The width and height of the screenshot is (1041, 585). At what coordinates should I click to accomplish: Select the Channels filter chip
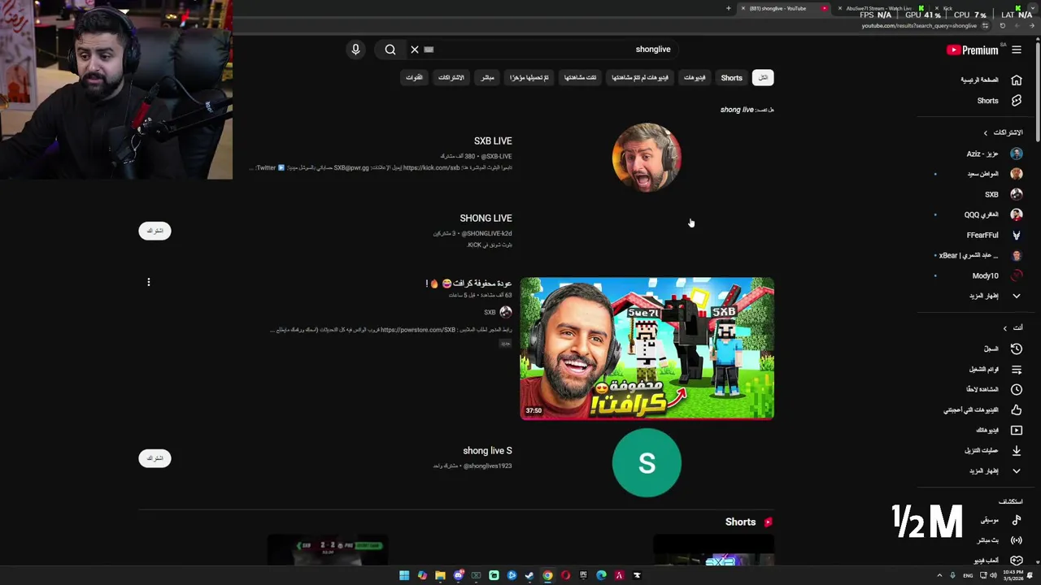pos(415,78)
